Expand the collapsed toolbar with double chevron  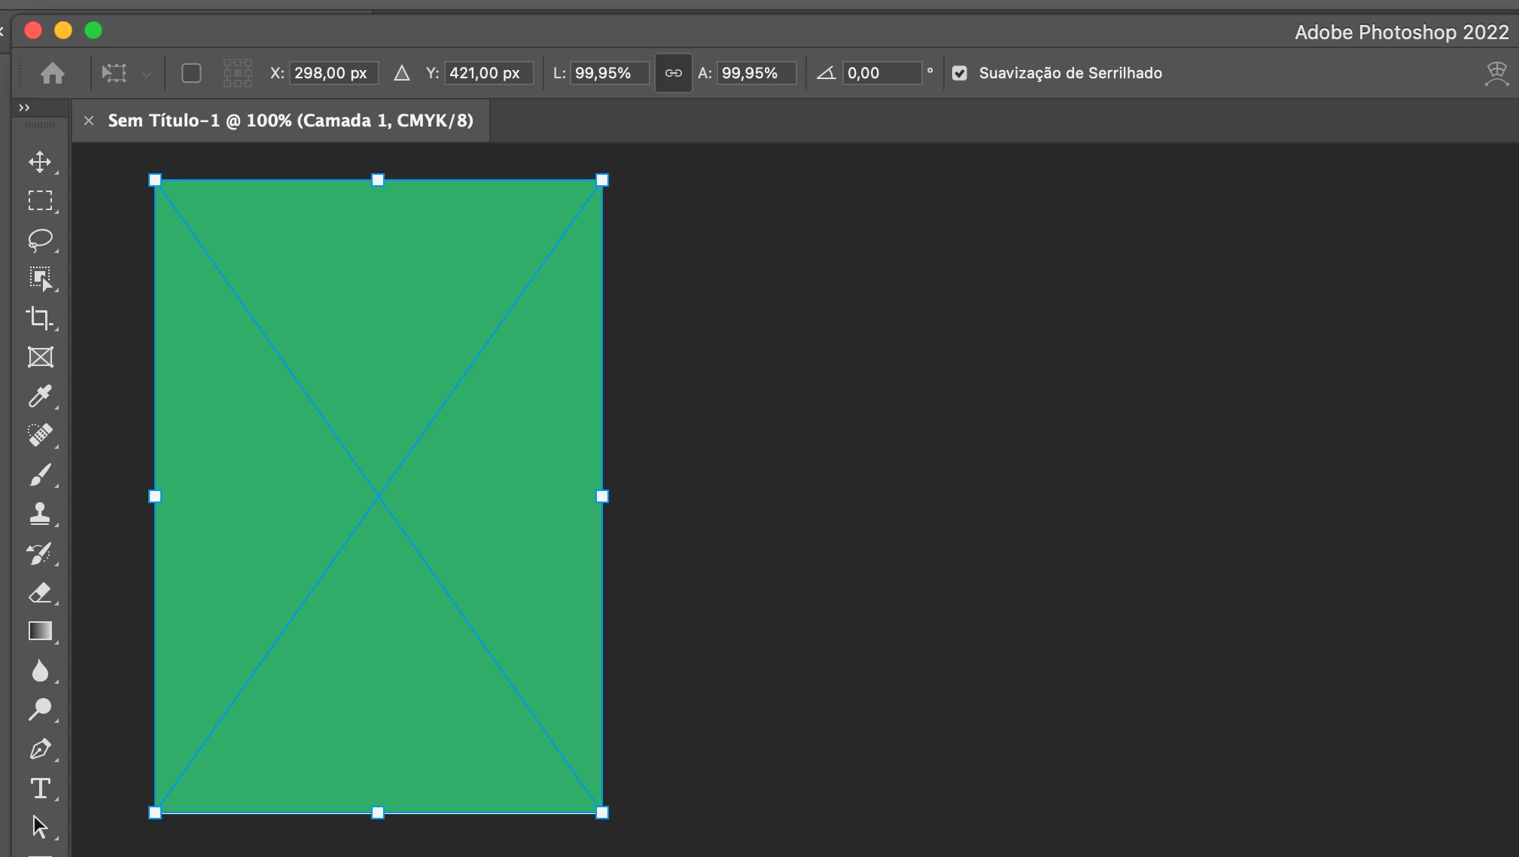click(x=24, y=108)
